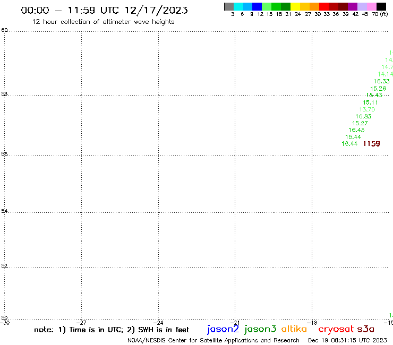
Task: Click the "Dec 19 08:31:15 UTC 2023" timestamp
Action: tap(347, 340)
